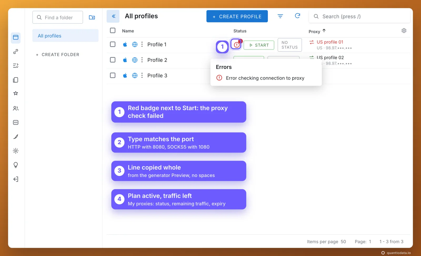
Task: Open the filter icon next to Create Profile
Action: pos(280,16)
